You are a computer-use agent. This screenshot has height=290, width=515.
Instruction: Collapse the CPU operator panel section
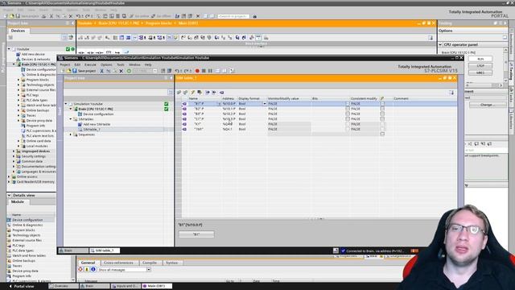tap(440, 44)
